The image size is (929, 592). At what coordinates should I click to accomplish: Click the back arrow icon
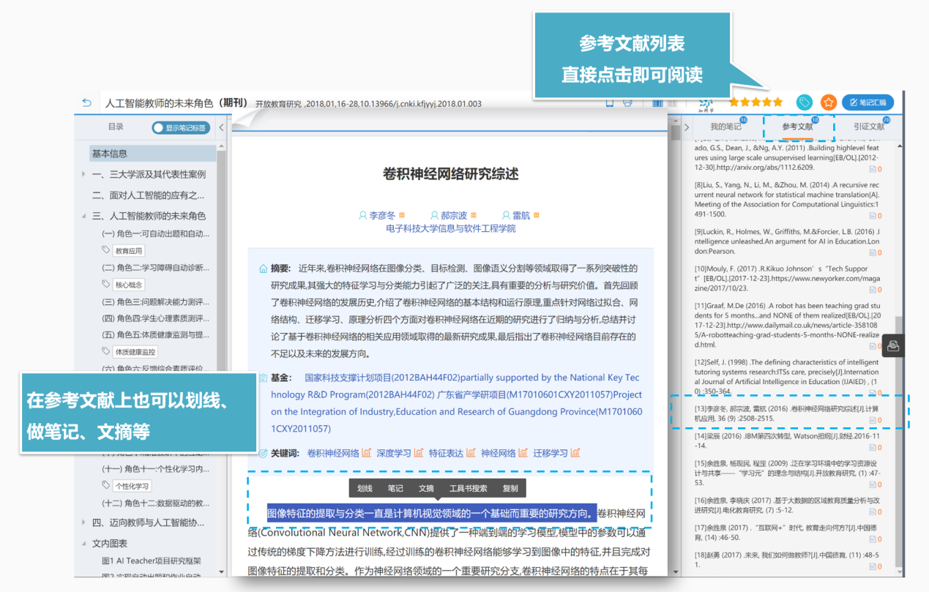[87, 103]
